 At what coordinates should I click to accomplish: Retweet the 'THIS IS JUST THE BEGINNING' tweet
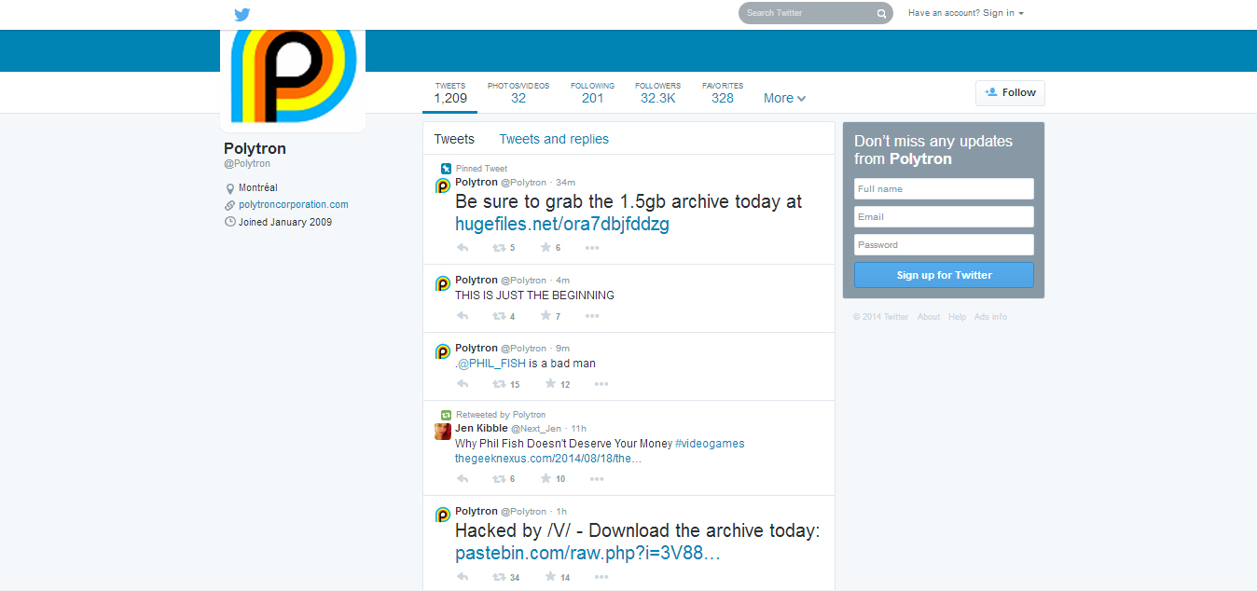point(499,316)
